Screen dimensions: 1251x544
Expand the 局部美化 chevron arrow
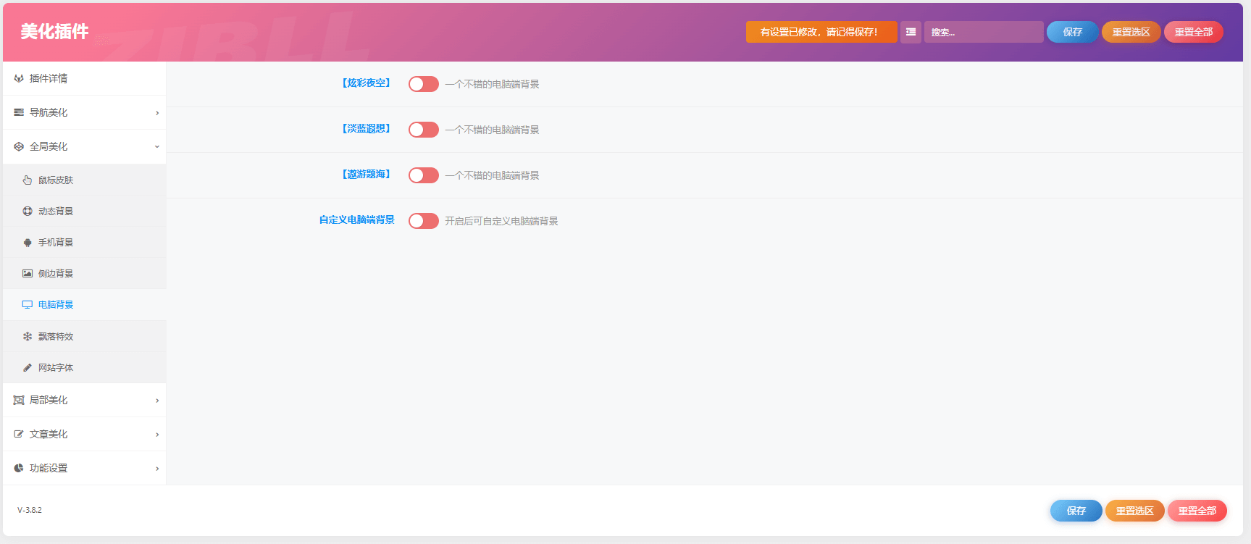tap(157, 401)
